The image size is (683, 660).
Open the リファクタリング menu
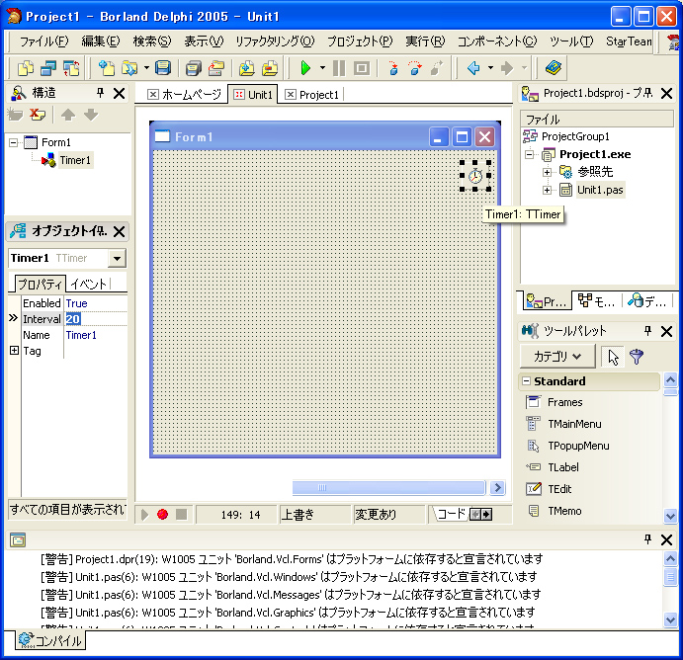(x=275, y=41)
